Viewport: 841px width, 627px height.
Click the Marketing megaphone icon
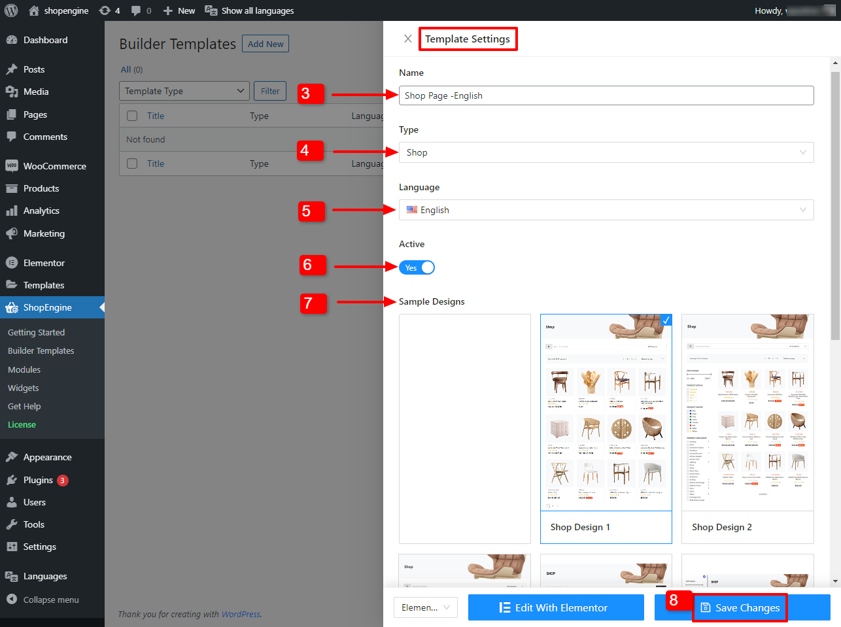(12, 233)
